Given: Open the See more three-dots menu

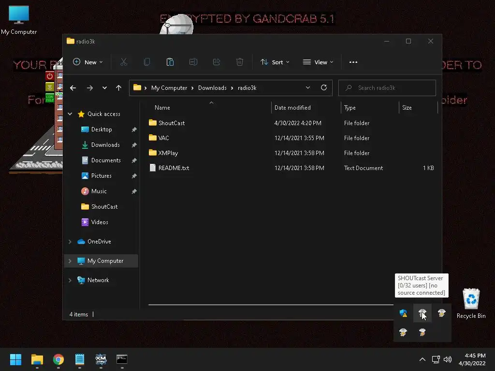Looking at the screenshot, I should click(x=353, y=62).
